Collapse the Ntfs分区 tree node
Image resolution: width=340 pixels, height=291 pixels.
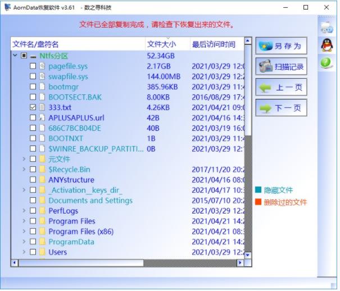pos(14,56)
